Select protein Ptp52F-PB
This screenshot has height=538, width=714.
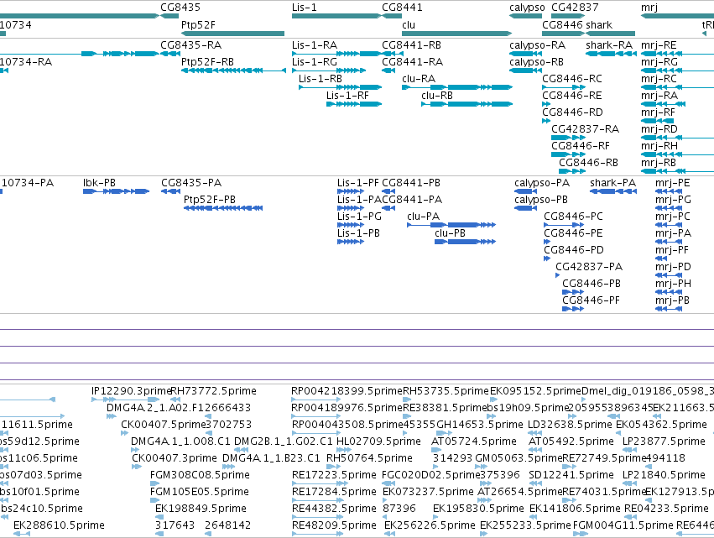pyautogui.click(x=210, y=200)
